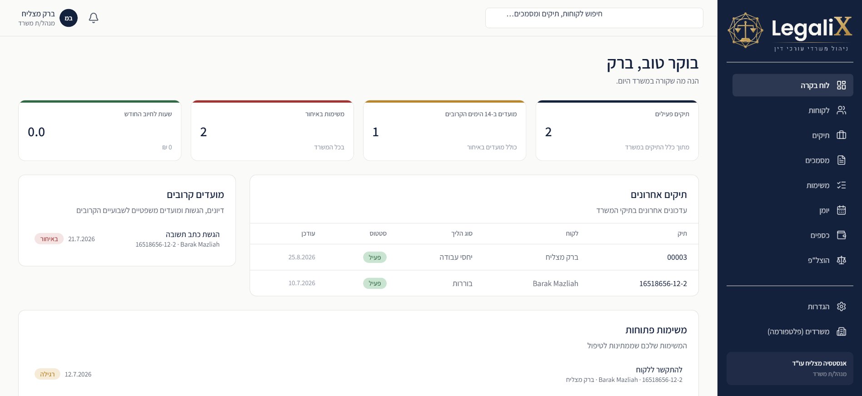
Task: Expand אנסטסיה מצליח office switcher panel
Action: click(790, 369)
